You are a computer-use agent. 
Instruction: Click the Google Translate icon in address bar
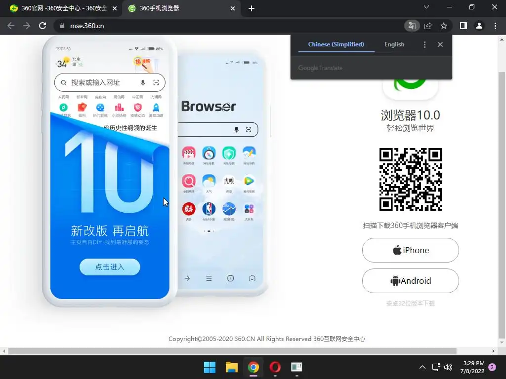tap(412, 26)
